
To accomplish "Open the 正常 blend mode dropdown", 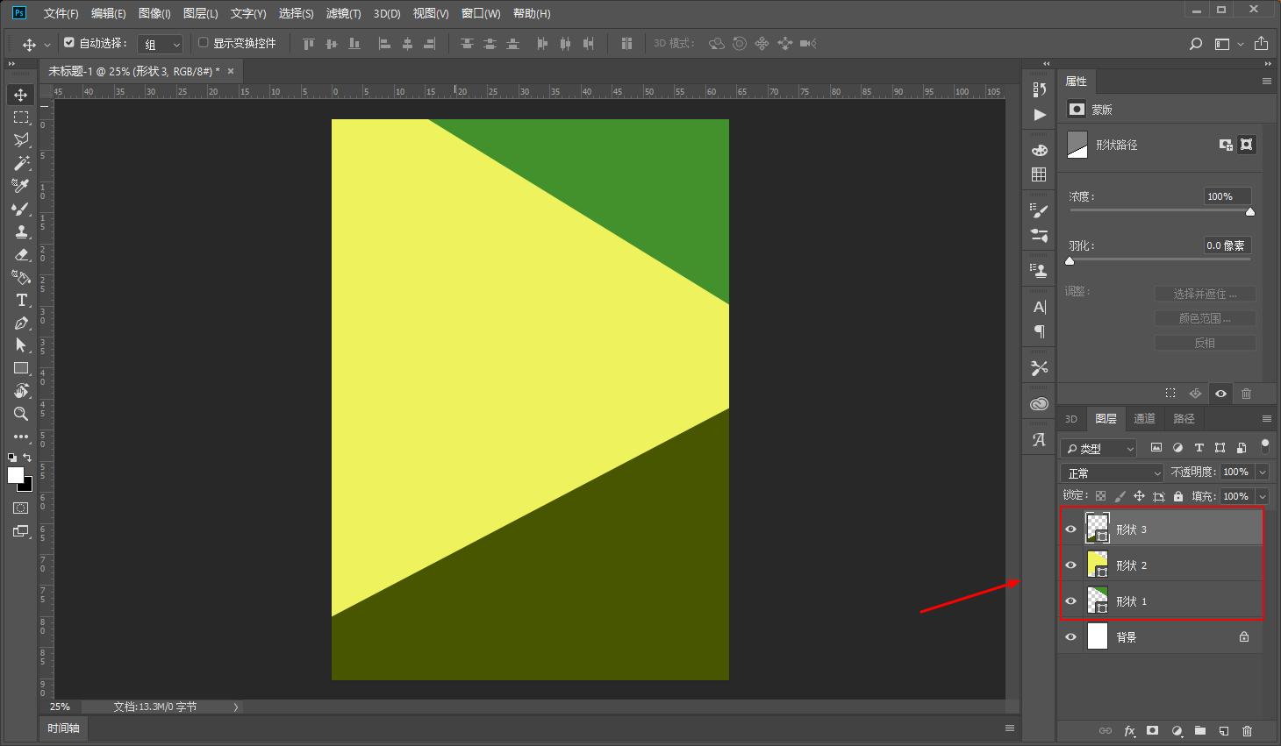I will click(x=1112, y=472).
